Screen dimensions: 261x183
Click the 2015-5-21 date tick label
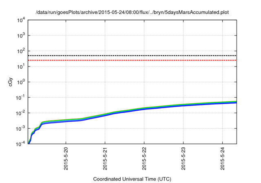(x=105, y=158)
